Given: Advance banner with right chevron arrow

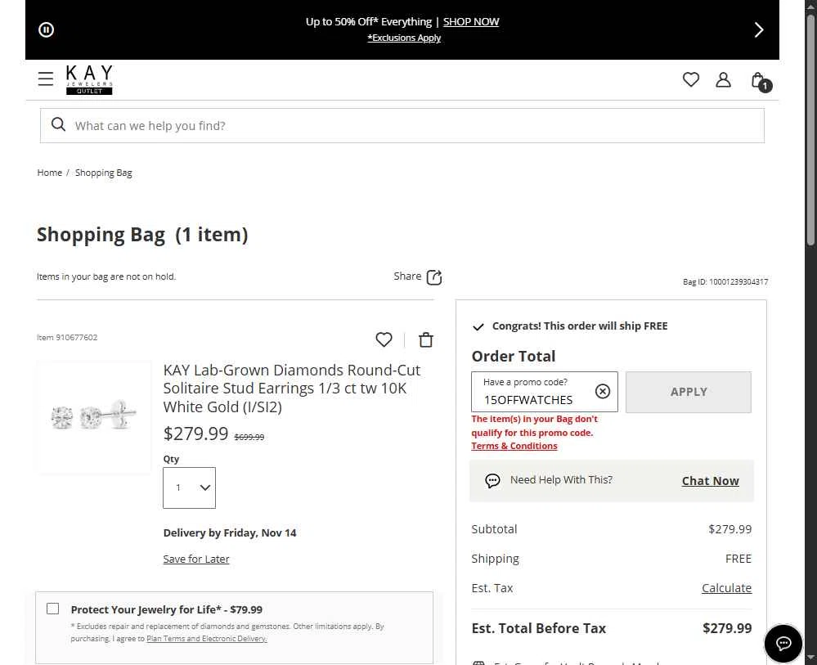Looking at the screenshot, I should (759, 29).
